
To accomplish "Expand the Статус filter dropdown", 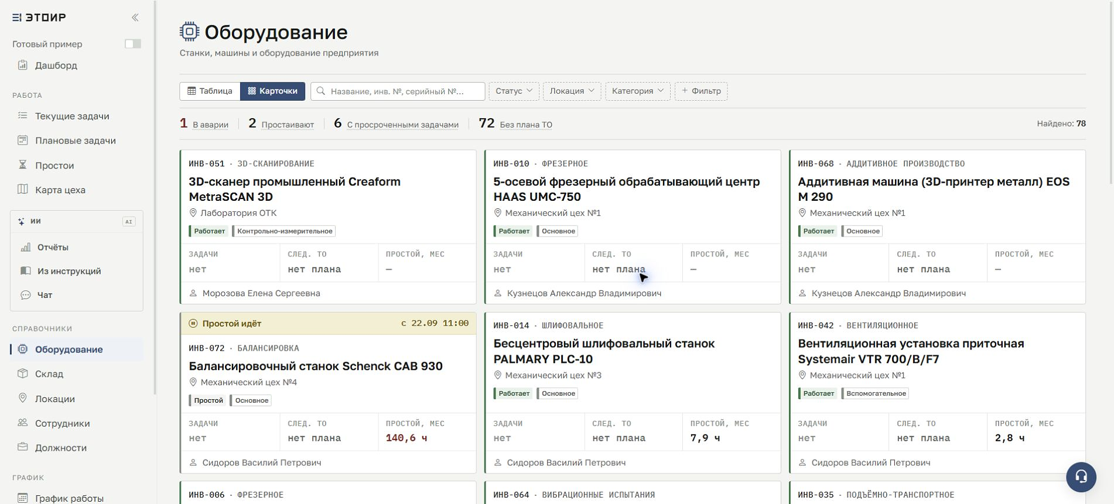I will pyautogui.click(x=514, y=91).
